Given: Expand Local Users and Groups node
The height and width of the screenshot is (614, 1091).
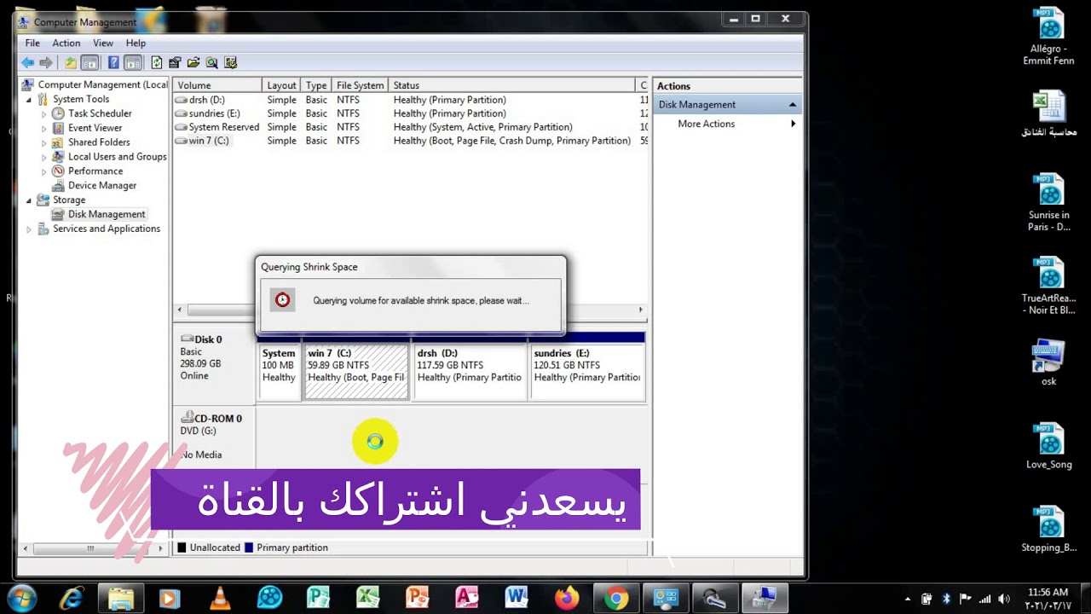Looking at the screenshot, I should (x=44, y=157).
